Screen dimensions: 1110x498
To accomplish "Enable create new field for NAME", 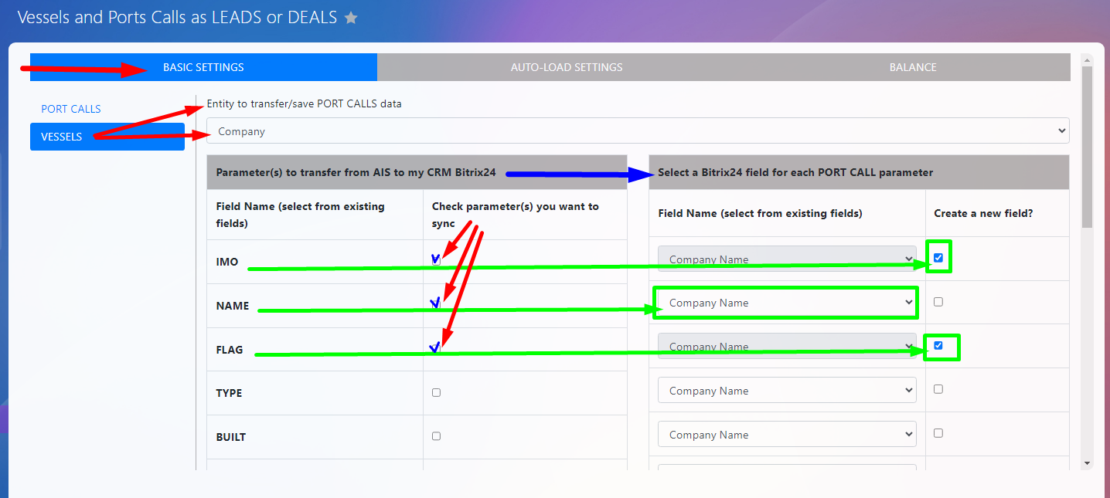I will point(938,302).
